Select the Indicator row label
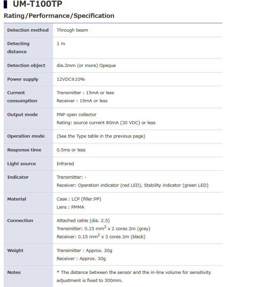Image resolution: width=262 pixels, height=287 pixels. (x=18, y=177)
